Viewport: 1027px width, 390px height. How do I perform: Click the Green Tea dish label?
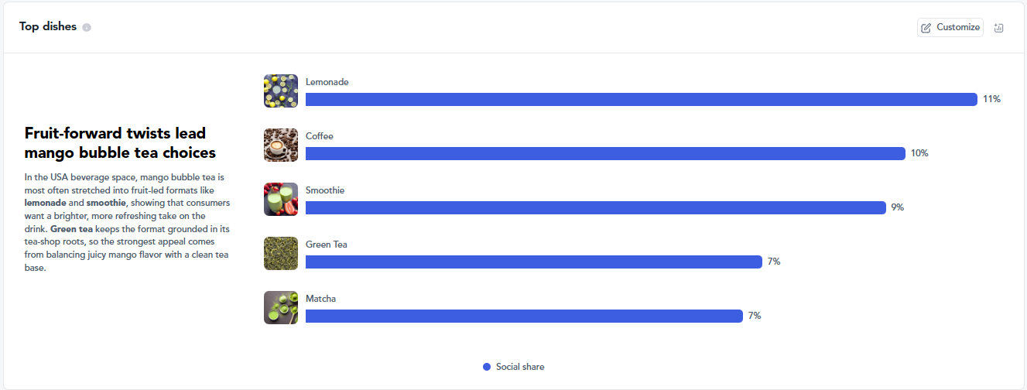tap(327, 245)
